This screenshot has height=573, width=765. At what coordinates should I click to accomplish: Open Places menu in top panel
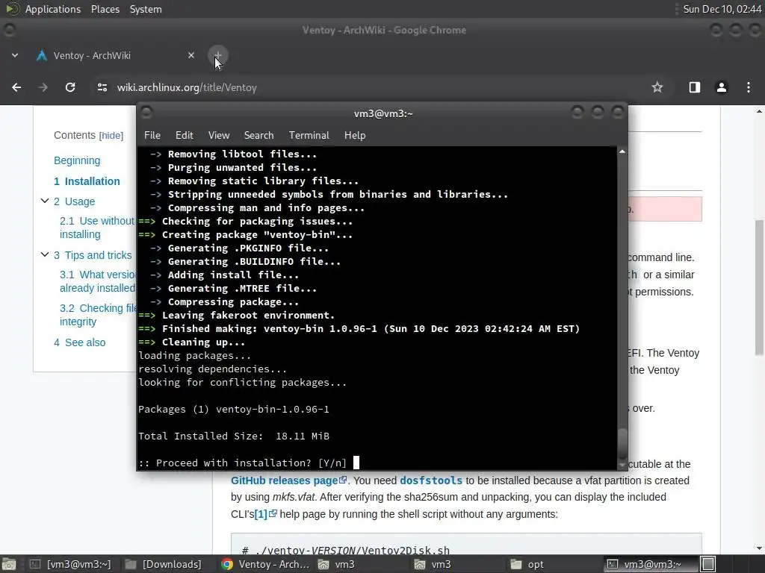(105, 9)
